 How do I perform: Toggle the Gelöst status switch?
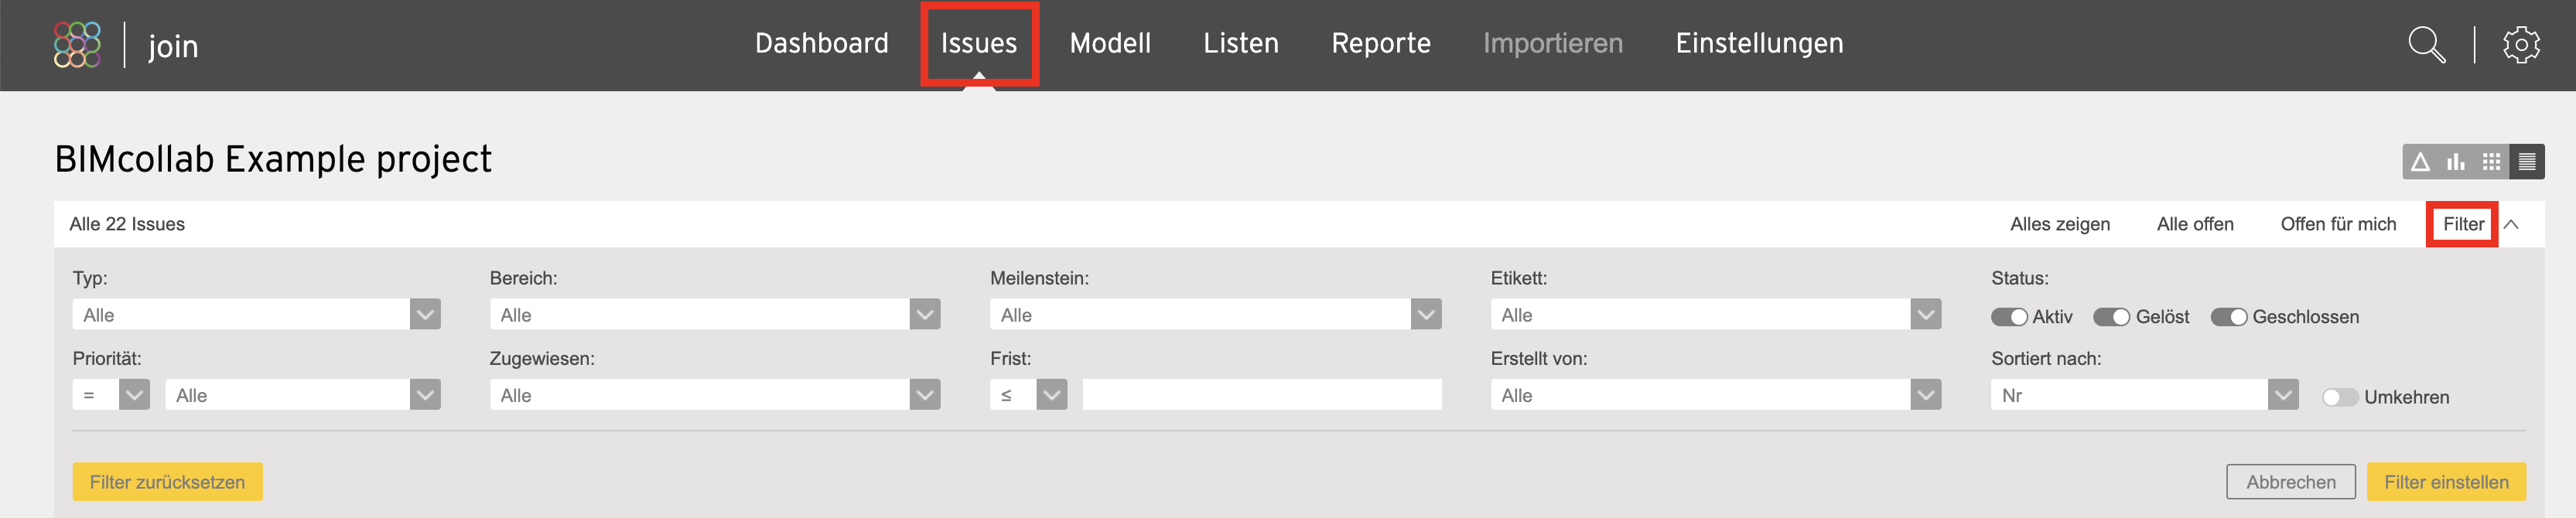2112,317
